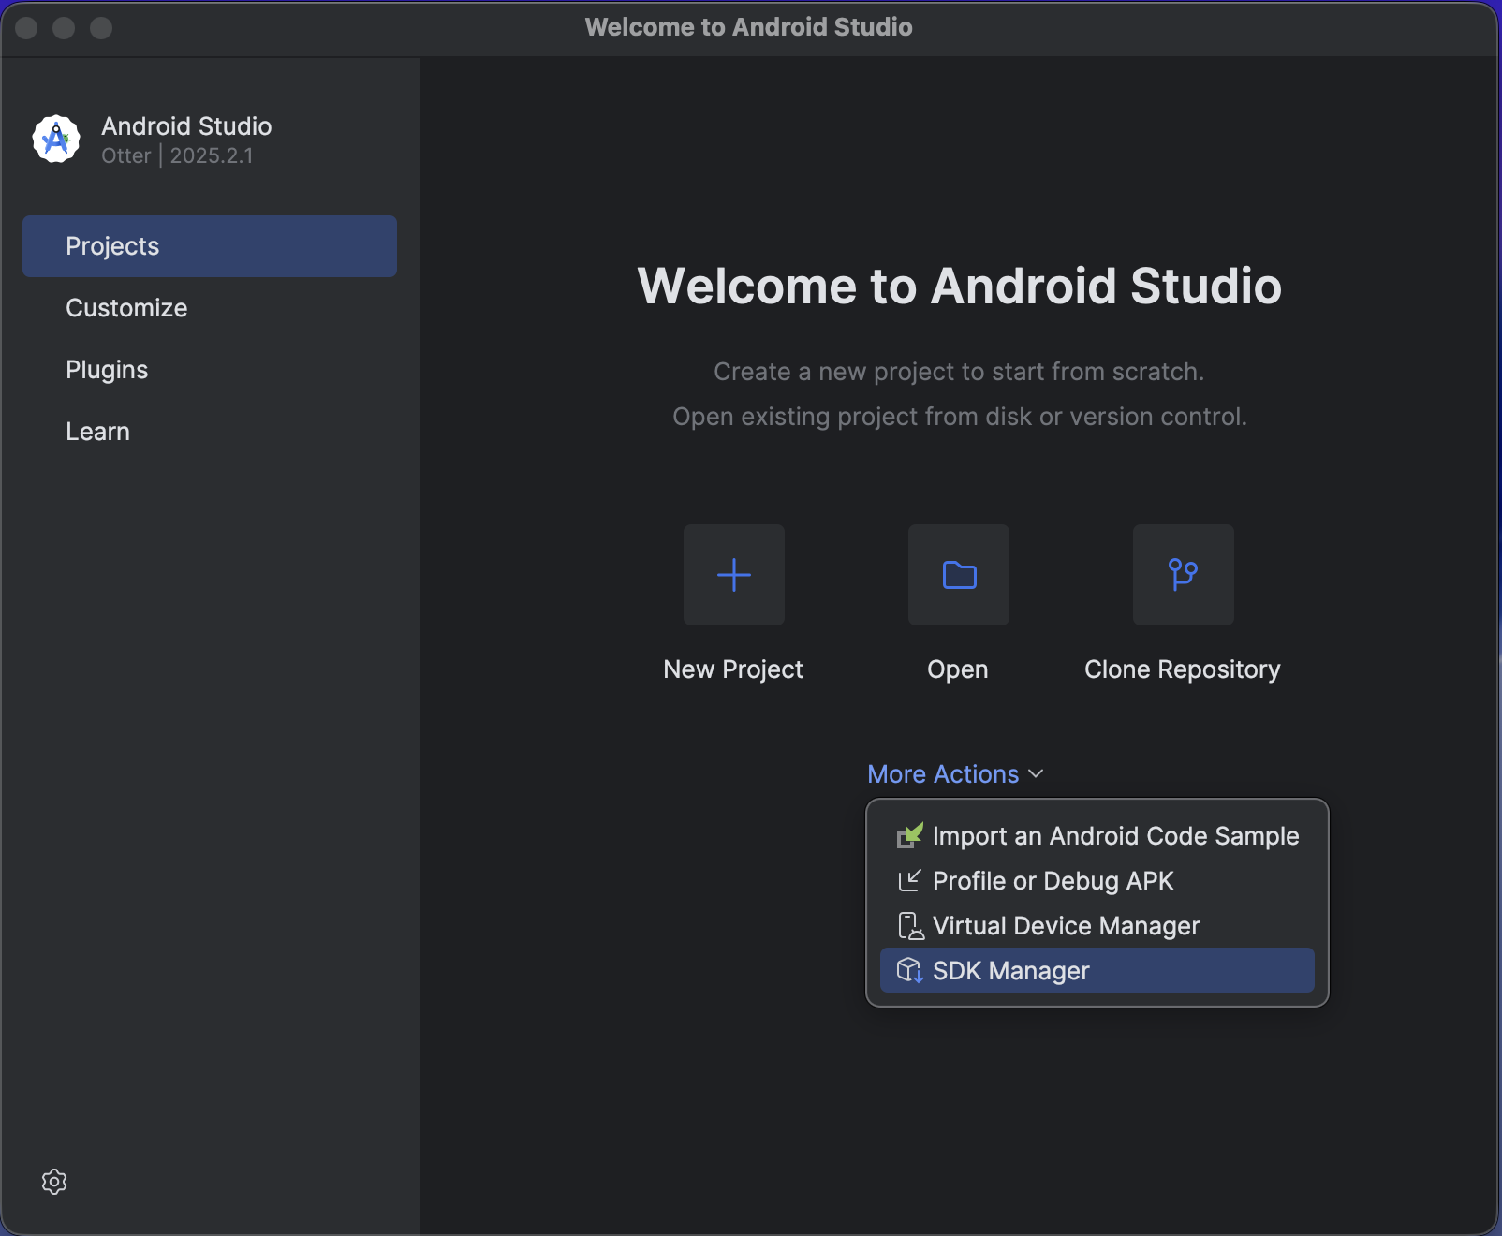The image size is (1502, 1236).
Task: Click the Open folder icon
Action: click(x=959, y=575)
